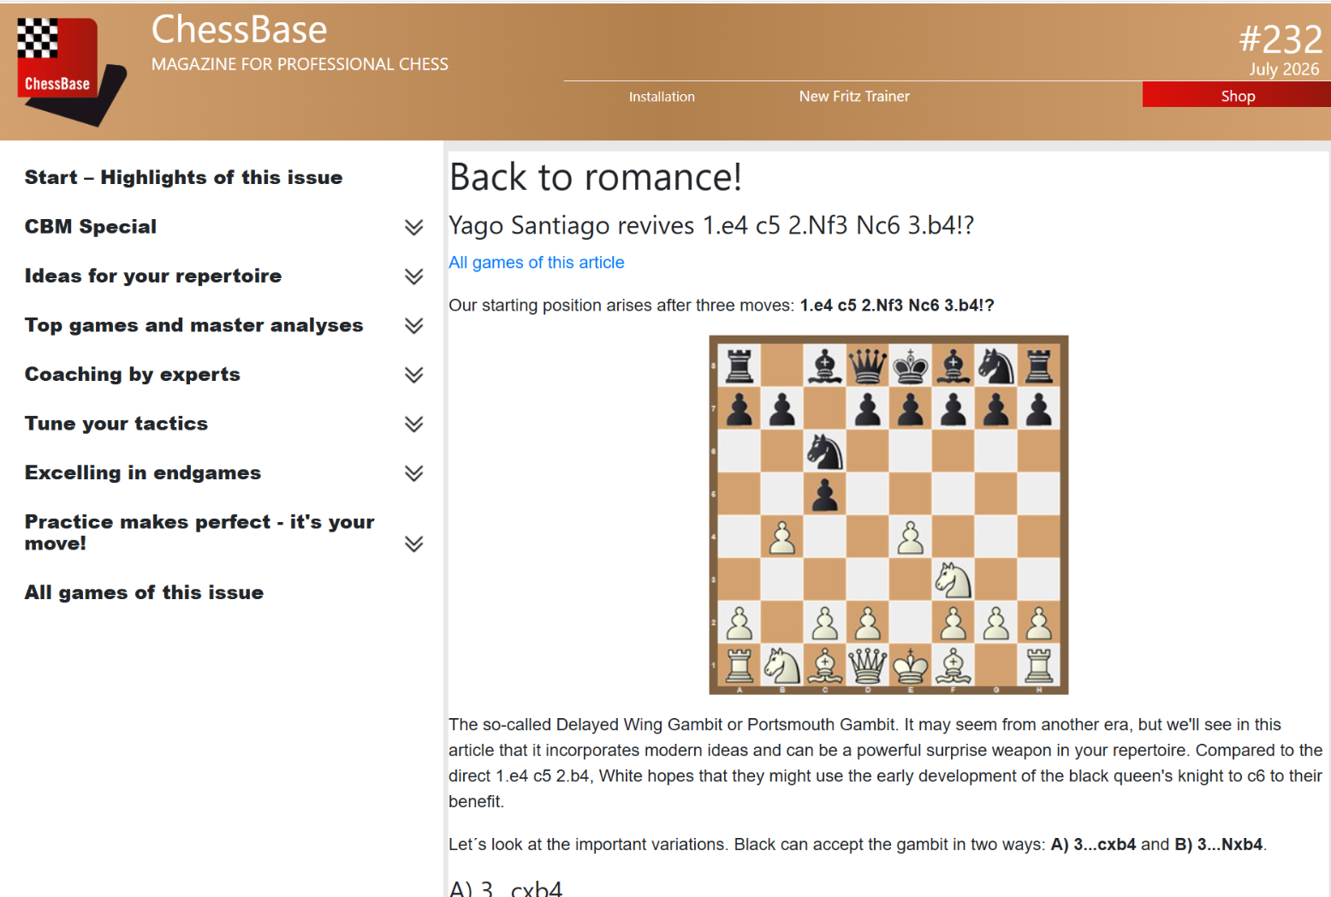Click the black knight on c6
Screen dimensions: 1331x897
(x=825, y=451)
